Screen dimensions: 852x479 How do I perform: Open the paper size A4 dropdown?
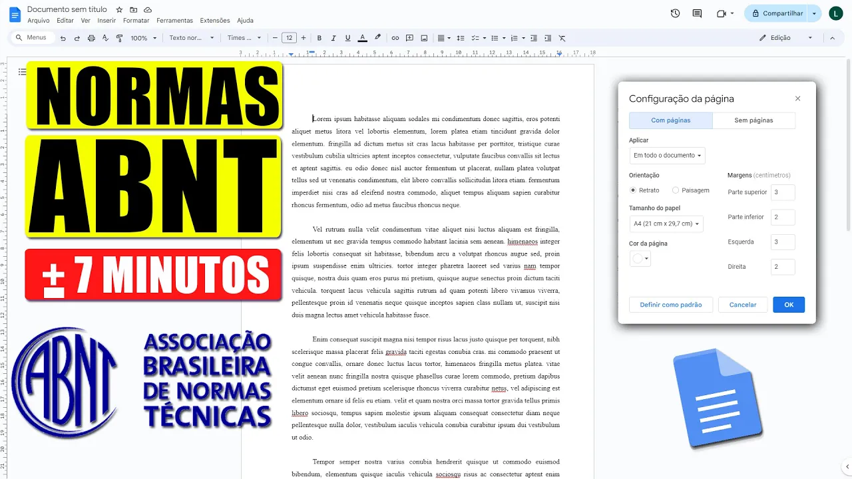point(666,224)
